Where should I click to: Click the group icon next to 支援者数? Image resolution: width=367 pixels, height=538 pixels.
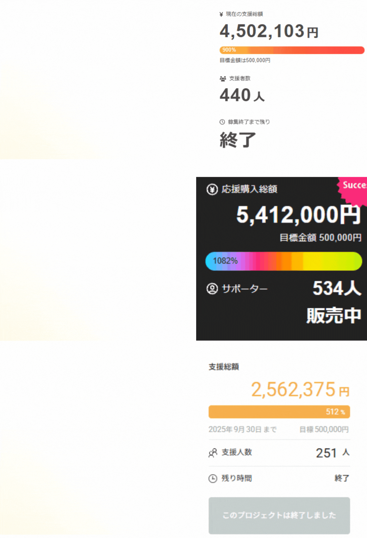pos(223,78)
